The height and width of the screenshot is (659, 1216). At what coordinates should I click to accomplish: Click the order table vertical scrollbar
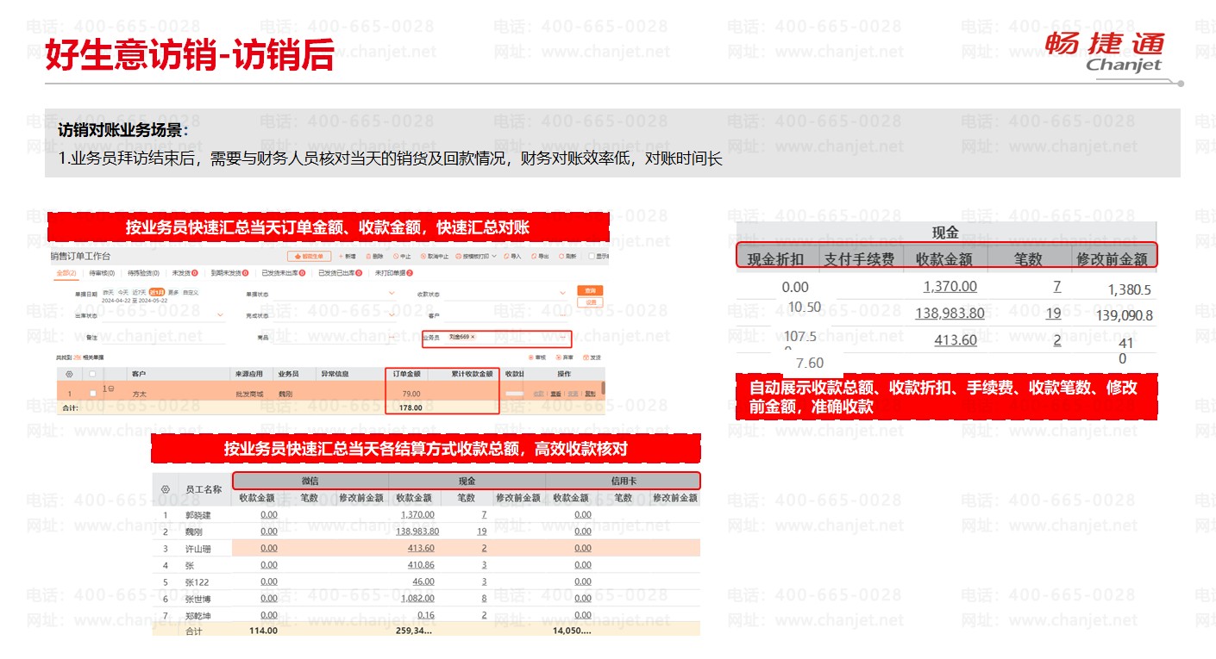click(604, 388)
